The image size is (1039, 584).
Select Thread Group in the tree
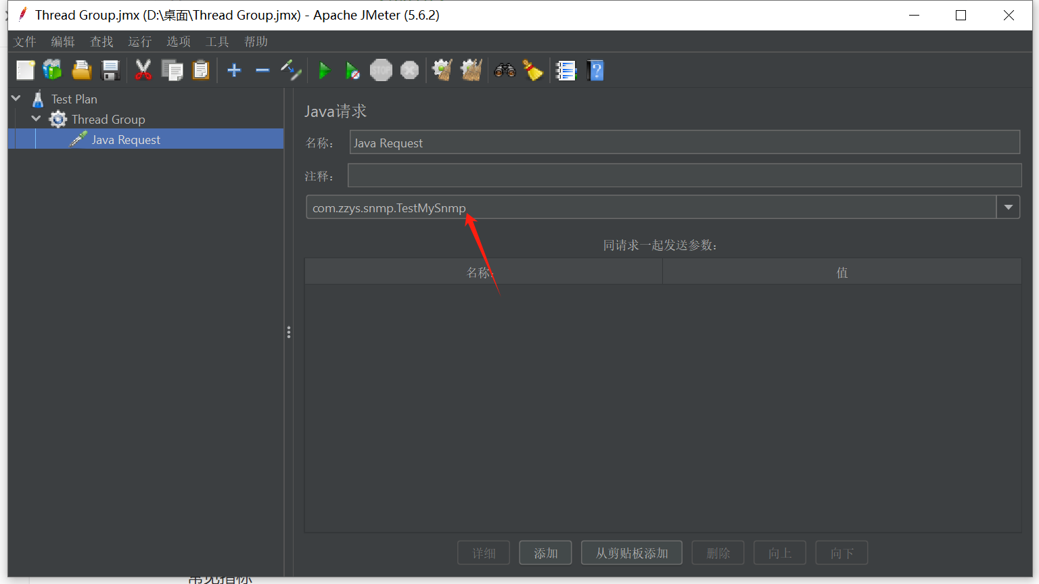point(108,120)
